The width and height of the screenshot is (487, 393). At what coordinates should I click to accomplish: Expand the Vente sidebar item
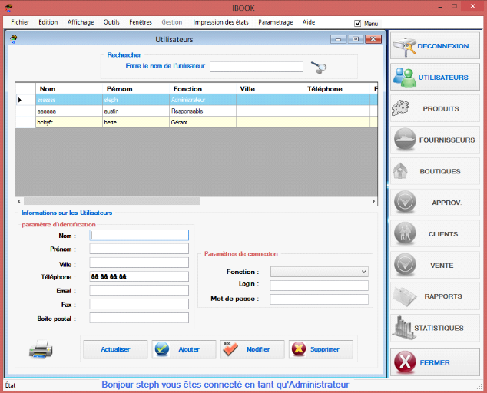click(x=436, y=266)
